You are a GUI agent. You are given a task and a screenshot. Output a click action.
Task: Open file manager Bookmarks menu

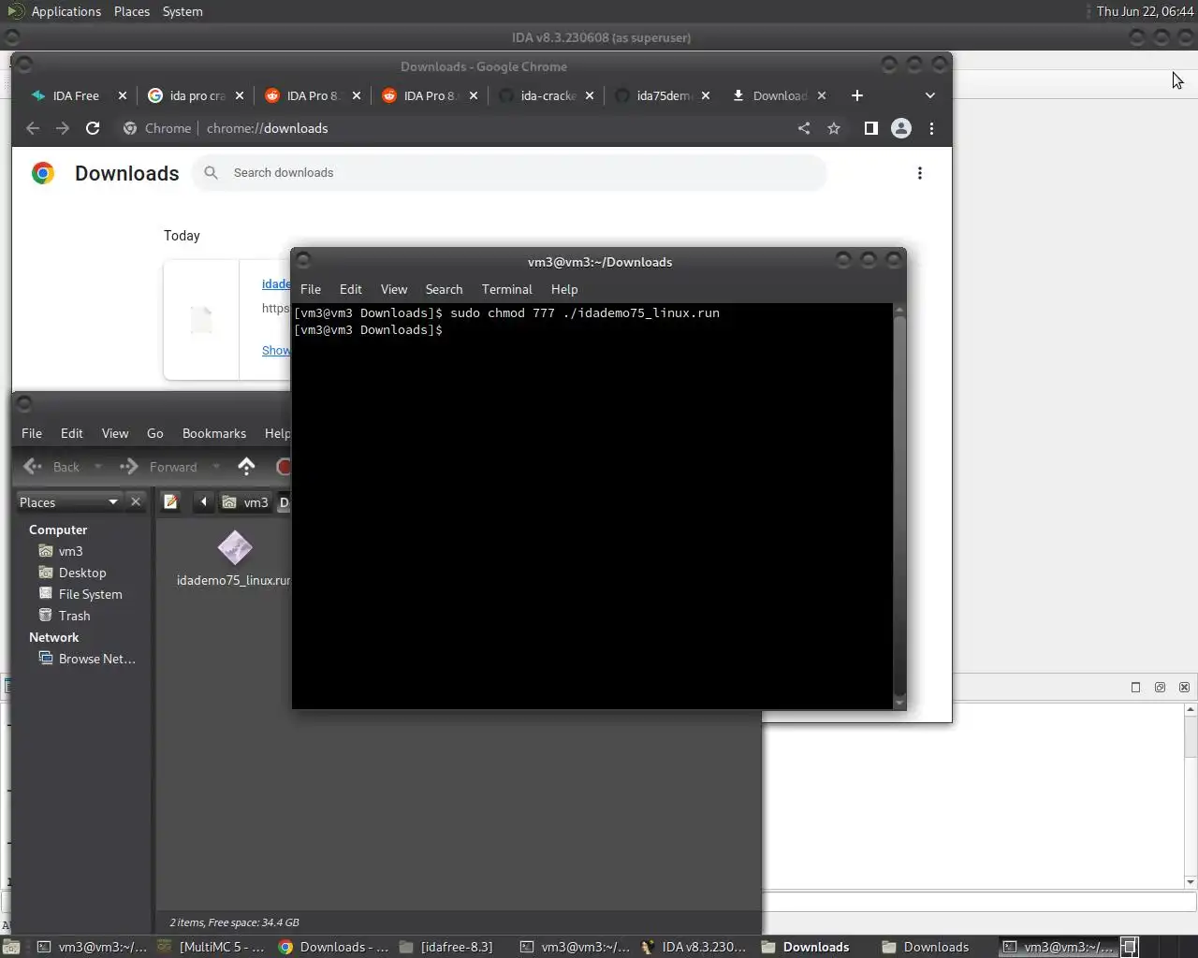[214, 433]
